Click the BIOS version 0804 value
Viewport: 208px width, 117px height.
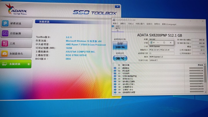point(68,59)
